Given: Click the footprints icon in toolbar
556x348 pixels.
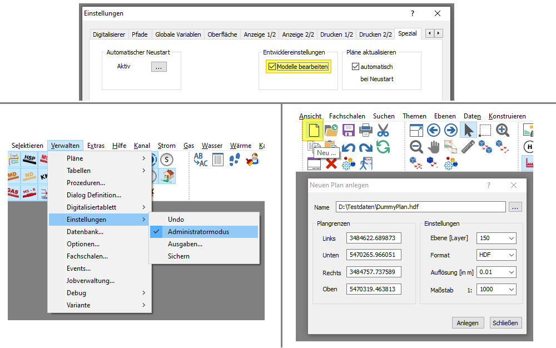Looking at the screenshot, I should [x=235, y=160].
